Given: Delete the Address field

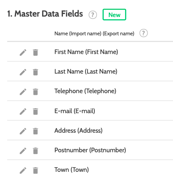Looking at the screenshot, I should point(35,131).
